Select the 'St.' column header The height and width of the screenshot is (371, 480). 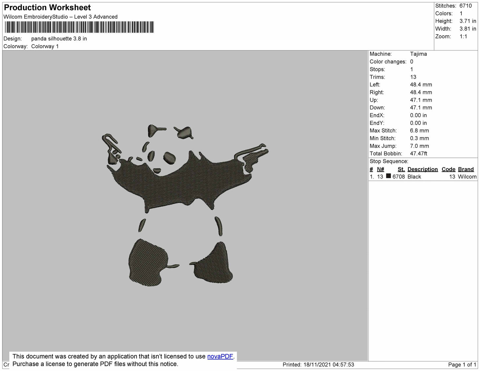(x=401, y=169)
